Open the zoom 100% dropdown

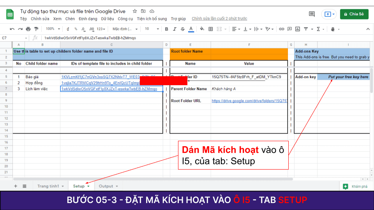coord(52,29)
